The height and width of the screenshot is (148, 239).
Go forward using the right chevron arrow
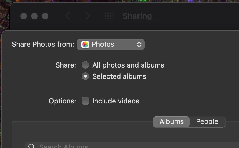(x=88, y=16)
